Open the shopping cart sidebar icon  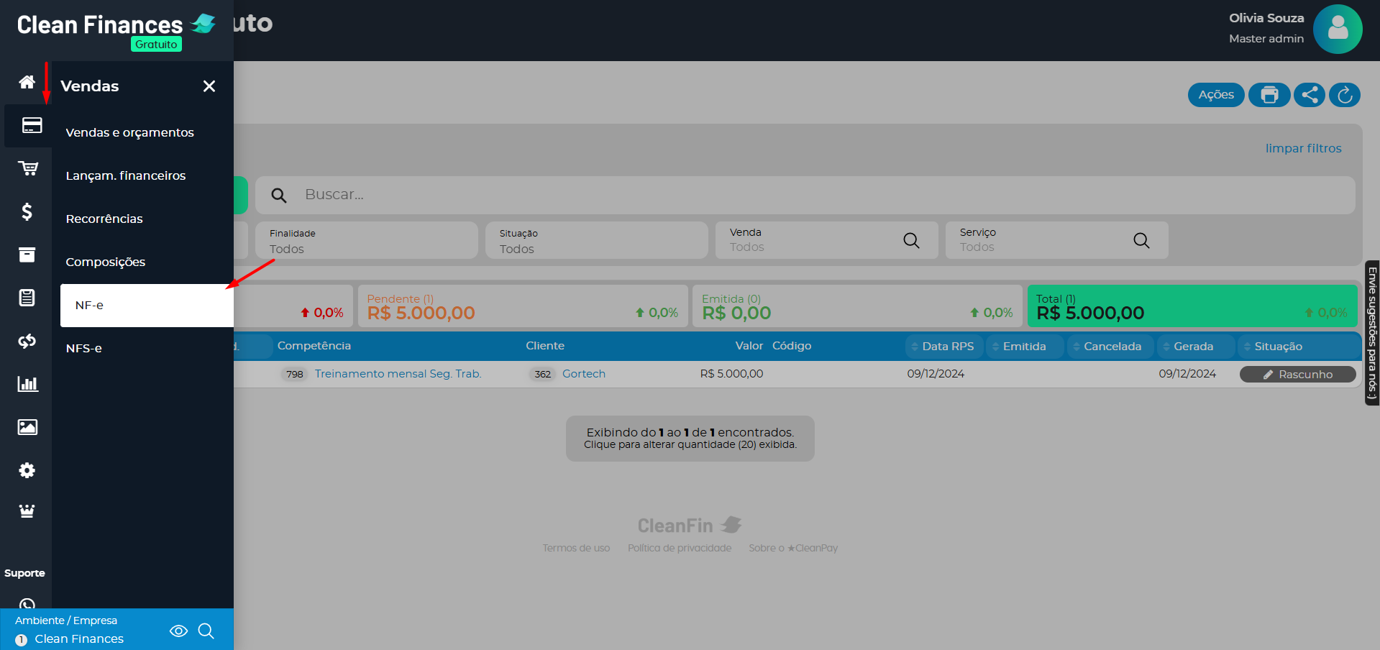click(x=27, y=168)
